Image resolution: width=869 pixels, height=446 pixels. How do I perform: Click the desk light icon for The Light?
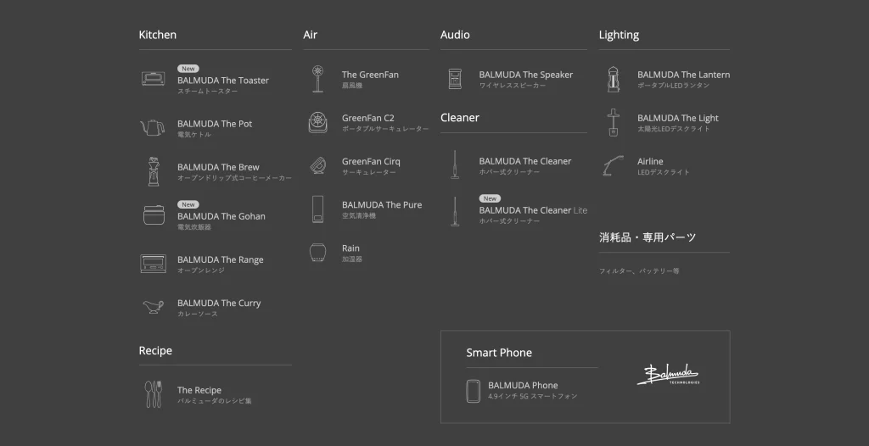(613, 122)
